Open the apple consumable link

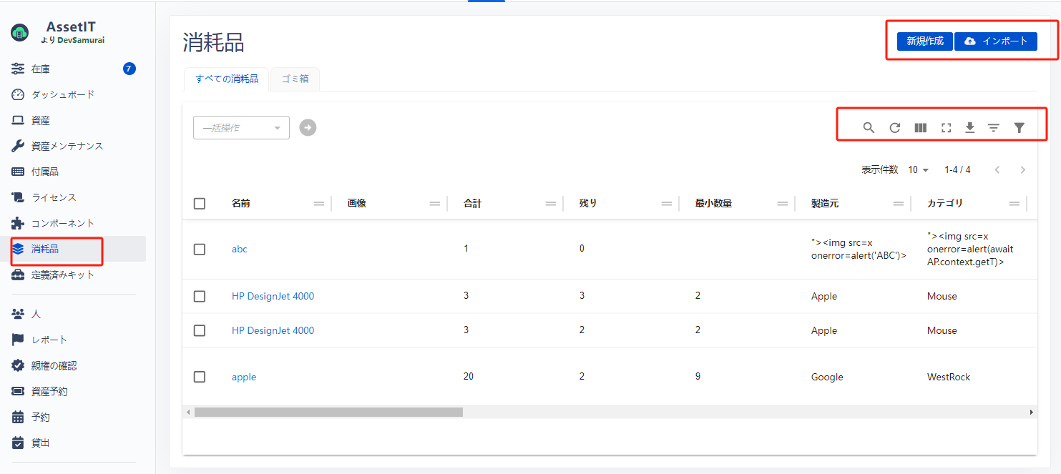point(244,377)
